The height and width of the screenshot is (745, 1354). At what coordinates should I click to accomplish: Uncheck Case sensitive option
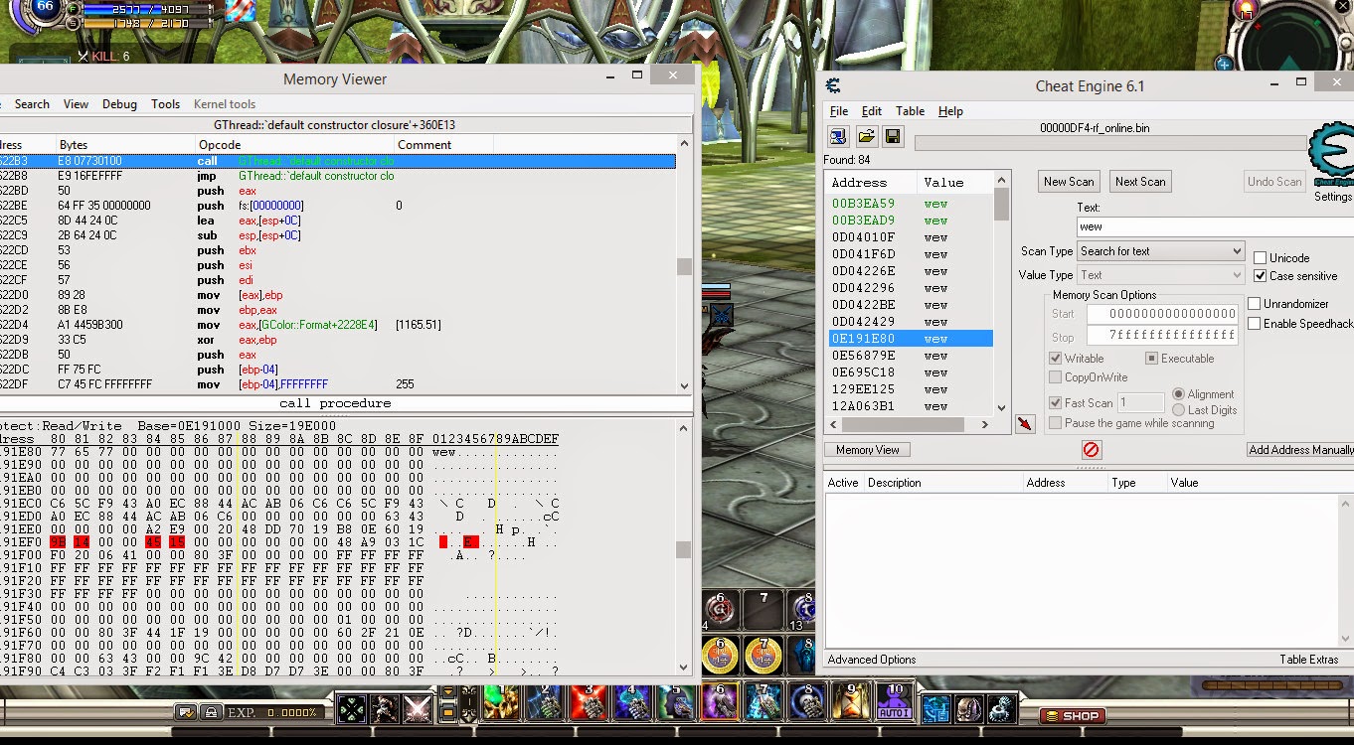[1261, 276]
